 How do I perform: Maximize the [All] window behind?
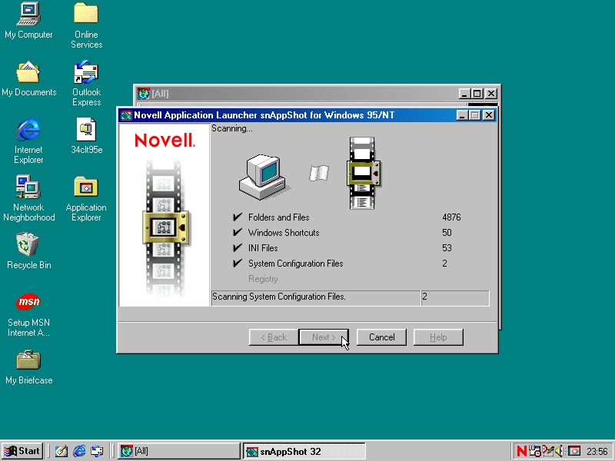477,93
